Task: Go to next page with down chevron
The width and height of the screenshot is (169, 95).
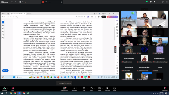Action: [x=117, y=62]
